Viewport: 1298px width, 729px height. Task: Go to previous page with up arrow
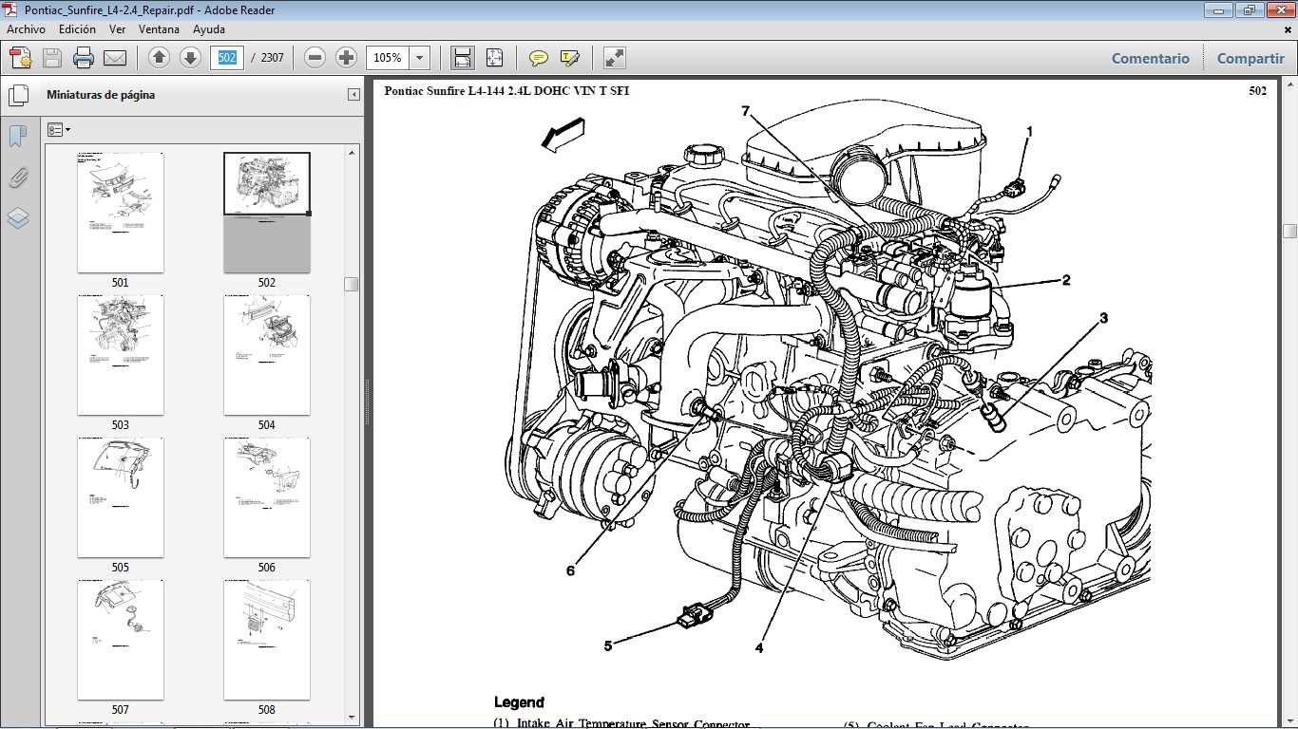[160, 58]
